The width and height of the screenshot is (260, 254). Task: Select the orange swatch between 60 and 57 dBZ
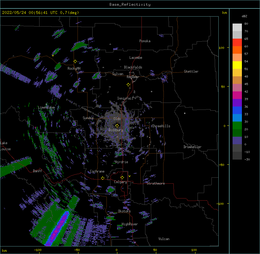click(x=237, y=50)
